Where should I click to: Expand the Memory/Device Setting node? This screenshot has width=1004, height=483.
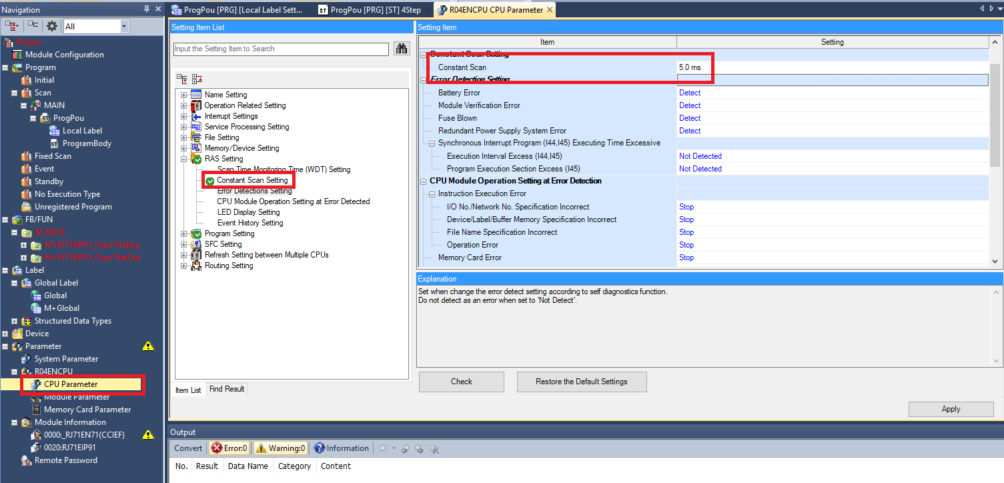click(x=184, y=148)
